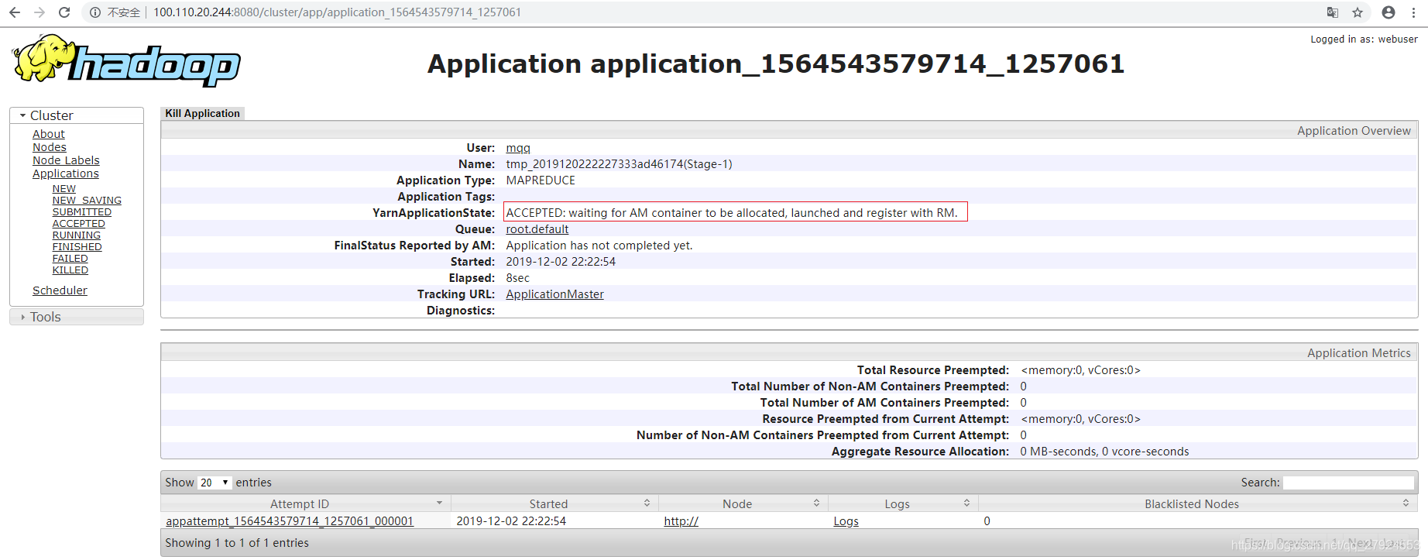Reload the page with refresh icon

coord(64,12)
